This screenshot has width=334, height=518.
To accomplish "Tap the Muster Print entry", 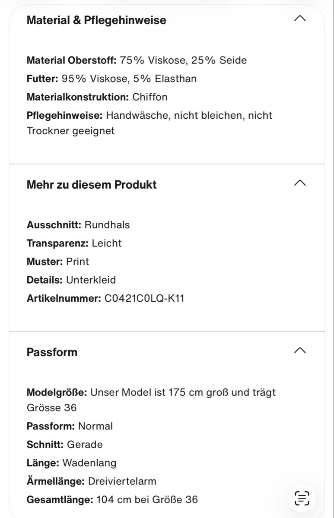I will (58, 262).
